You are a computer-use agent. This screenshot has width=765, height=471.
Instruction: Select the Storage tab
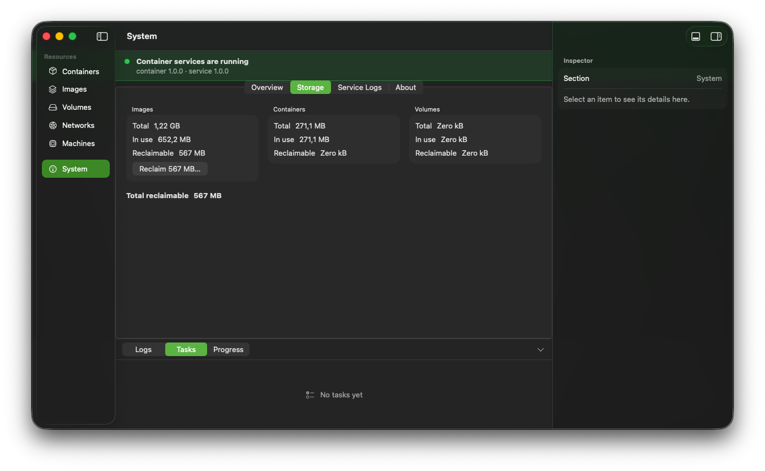[x=310, y=87]
